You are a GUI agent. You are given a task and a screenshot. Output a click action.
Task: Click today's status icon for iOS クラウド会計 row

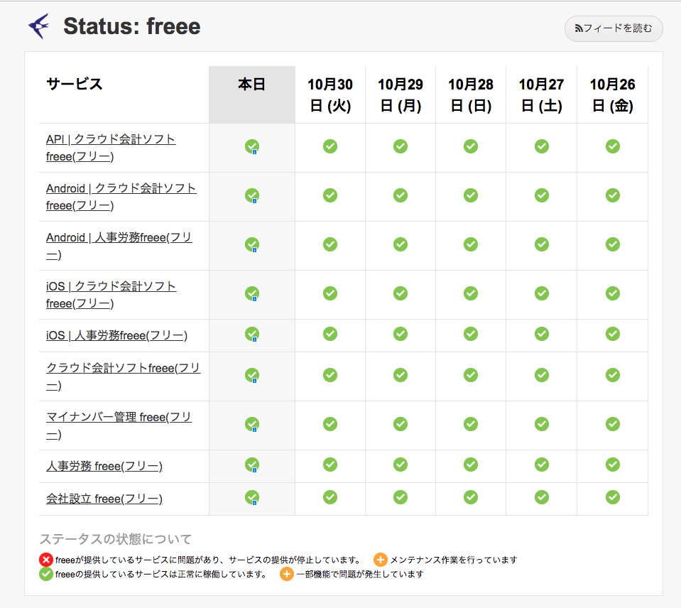coord(252,294)
